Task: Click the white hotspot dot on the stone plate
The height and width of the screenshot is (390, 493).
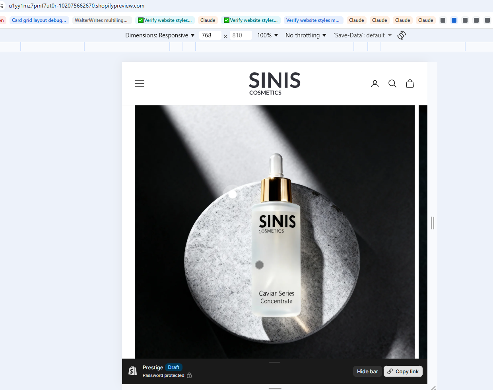Action: (233, 194)
